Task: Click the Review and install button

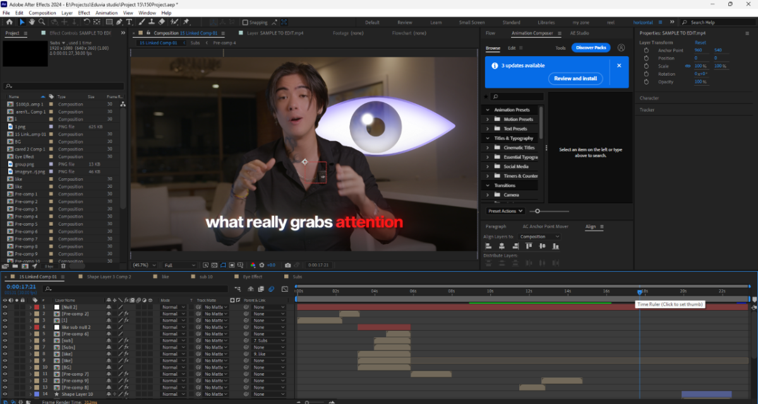Action: tap(575, 79)
